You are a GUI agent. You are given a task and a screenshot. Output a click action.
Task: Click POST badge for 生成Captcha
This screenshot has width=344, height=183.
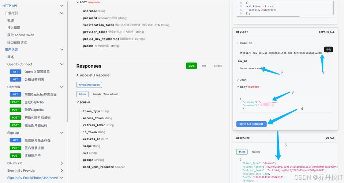pos(15,102)
